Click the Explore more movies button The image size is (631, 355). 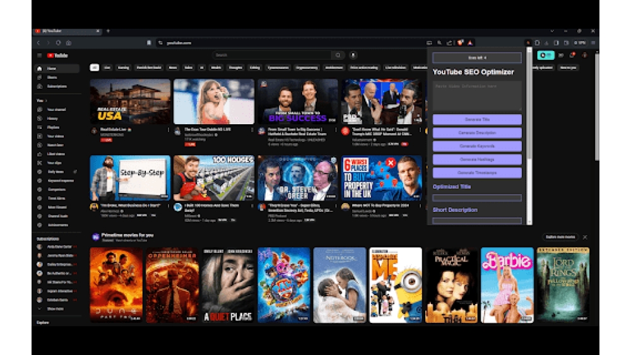(x=560, y=237)
